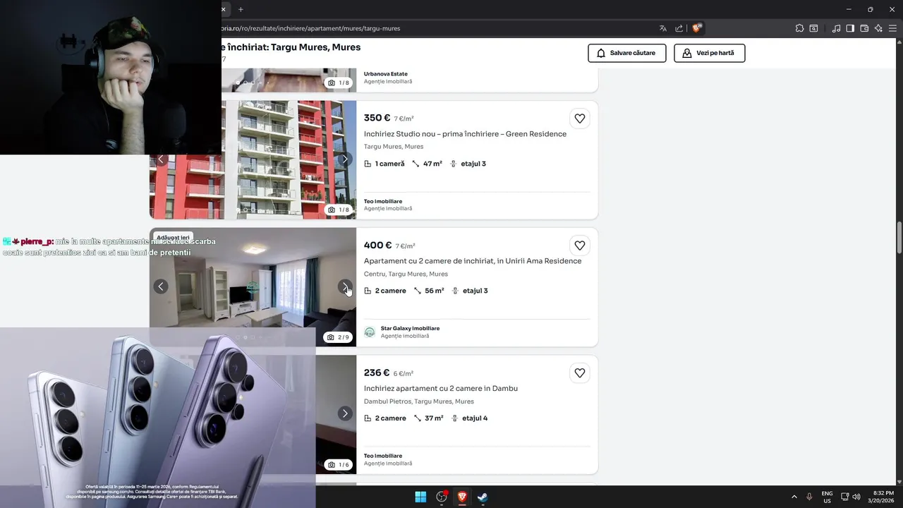The image size is (903, 508).
Task: Click the Green Residence building photo
Action: coord(253,159)
